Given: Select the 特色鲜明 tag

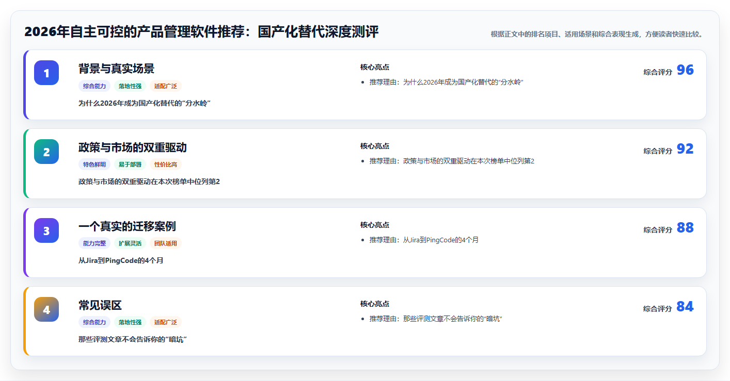Looking at the screenshot, I should click(x=94, y=165).
